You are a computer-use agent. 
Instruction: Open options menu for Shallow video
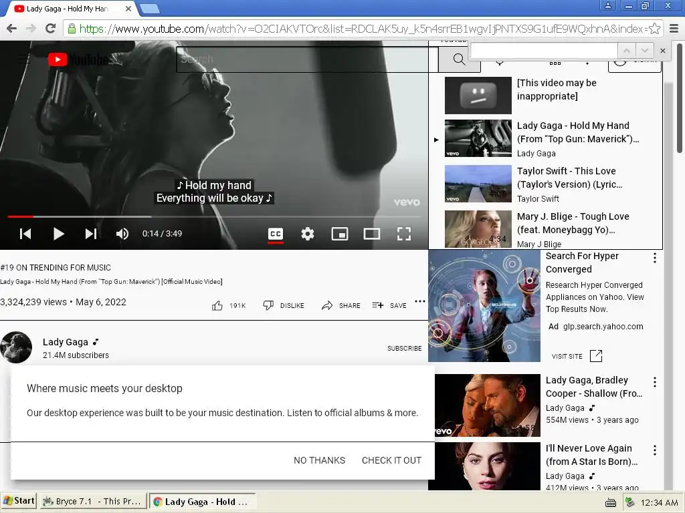[x=654, y=382]
